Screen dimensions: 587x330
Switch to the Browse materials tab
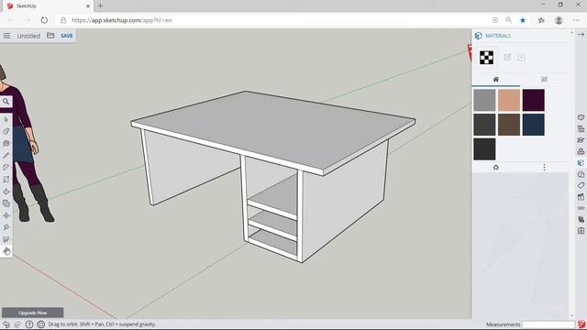[x=544, y=80]
